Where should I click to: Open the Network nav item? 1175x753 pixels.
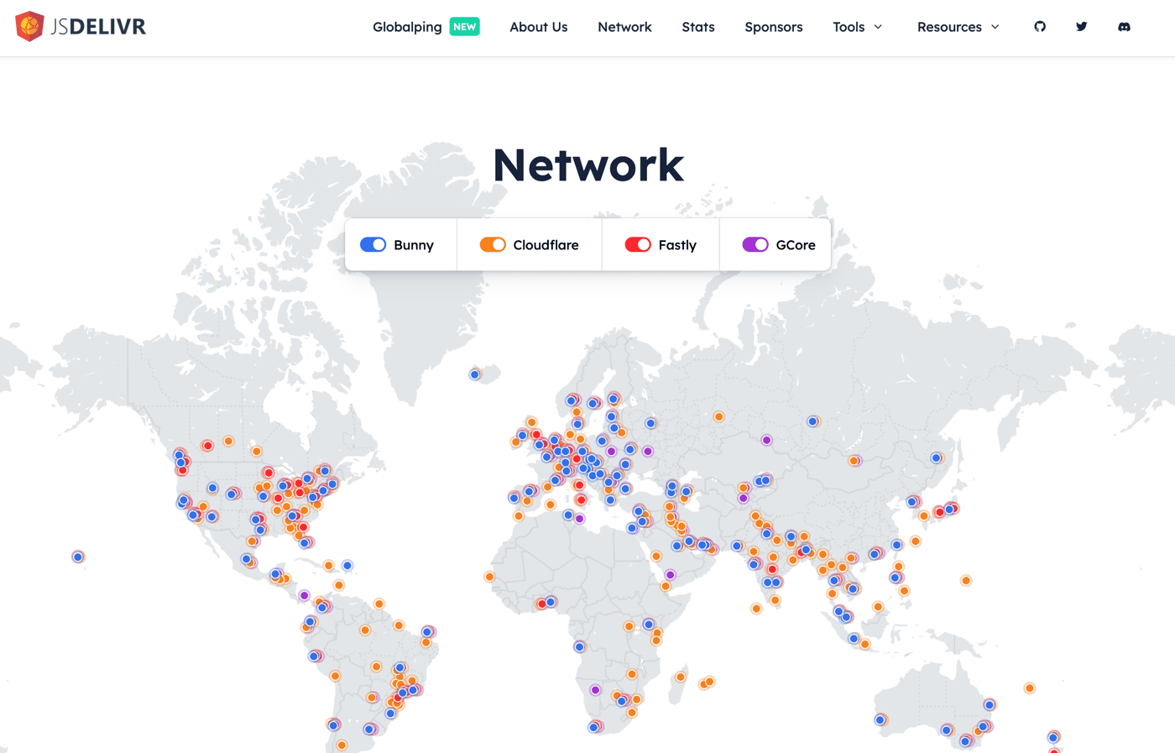624,27
